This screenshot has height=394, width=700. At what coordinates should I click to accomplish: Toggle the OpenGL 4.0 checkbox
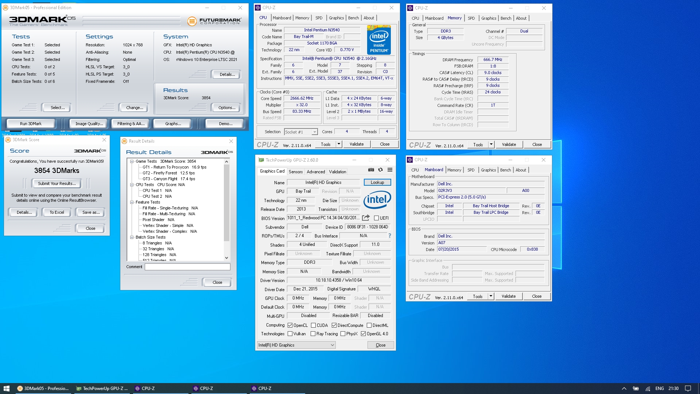[363, 334]
